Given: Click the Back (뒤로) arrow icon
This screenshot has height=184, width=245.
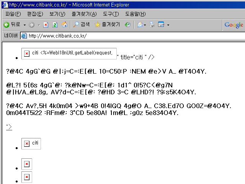Looking at the screenshot, I should (7, 25).
